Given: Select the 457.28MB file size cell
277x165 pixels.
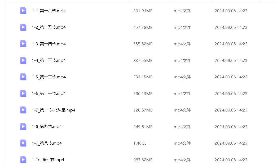Looking at the screenshot, I should click(x=143, y=28).
